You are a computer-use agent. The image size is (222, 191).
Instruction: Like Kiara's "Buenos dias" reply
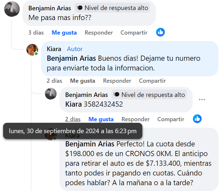(x=82, y=81)
